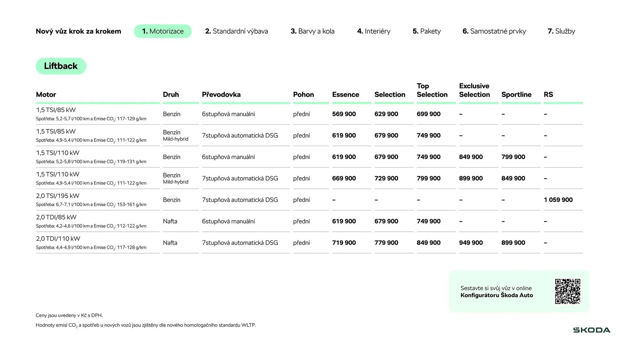This screenshot has width=625, height=351.
Task: Switch to 7. Služby tab
Action: click(x=562, y=31)
